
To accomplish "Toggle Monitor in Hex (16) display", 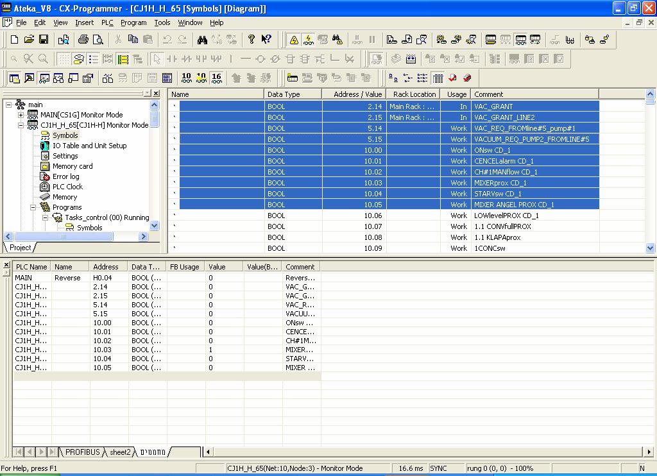I will 217,78.
